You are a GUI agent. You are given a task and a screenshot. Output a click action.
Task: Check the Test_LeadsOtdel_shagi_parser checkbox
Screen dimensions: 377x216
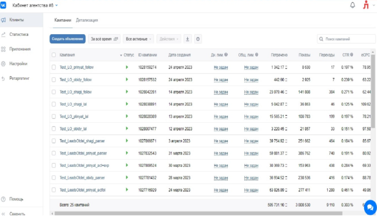tap(54, 141)
